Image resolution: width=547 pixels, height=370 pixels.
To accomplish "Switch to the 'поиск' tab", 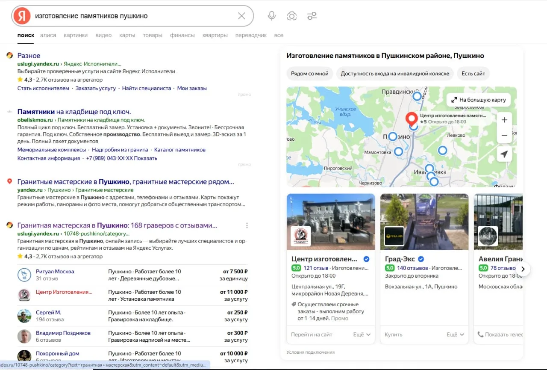I will point(26,35).
